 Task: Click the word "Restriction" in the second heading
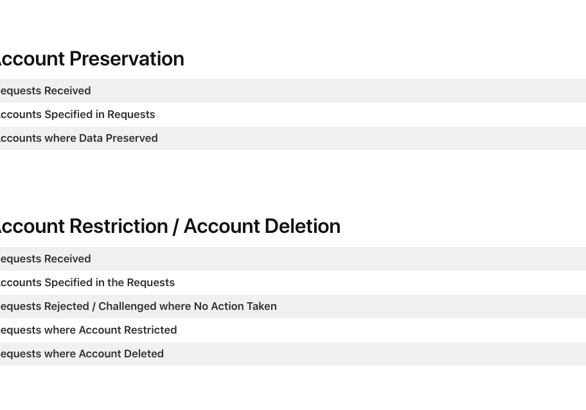[119, 226]
